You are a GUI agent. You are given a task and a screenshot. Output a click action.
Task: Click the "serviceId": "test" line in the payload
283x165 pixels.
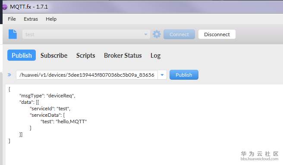click(x=50, y=109)
